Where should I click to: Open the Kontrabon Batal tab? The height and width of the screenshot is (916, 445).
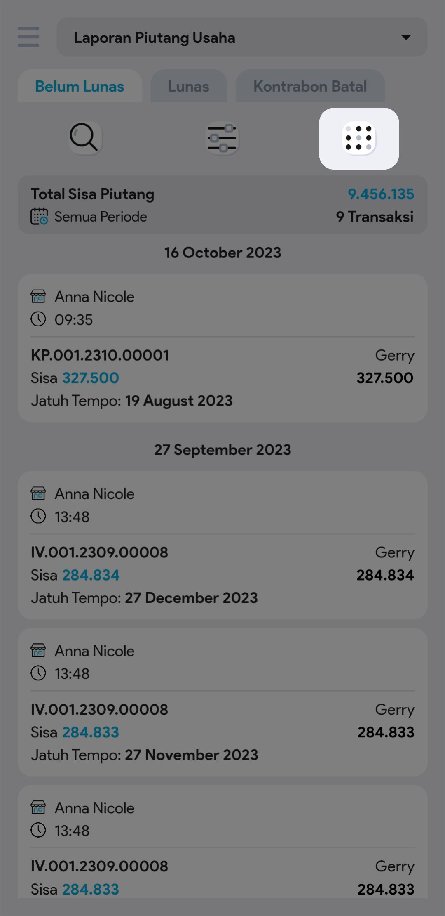coord(310,87)
